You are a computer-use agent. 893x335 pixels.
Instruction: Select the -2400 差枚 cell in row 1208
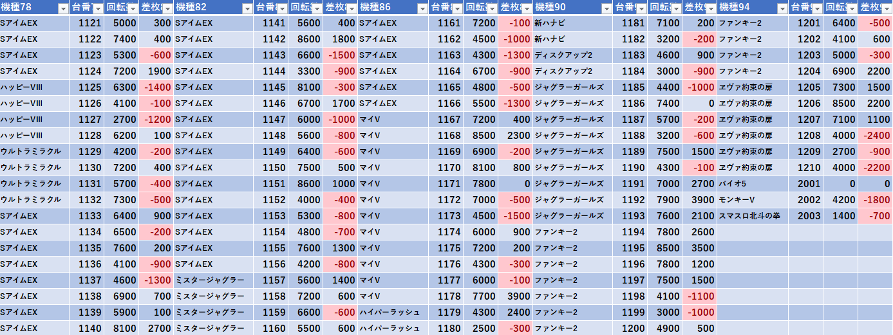(x=876, y=136)
